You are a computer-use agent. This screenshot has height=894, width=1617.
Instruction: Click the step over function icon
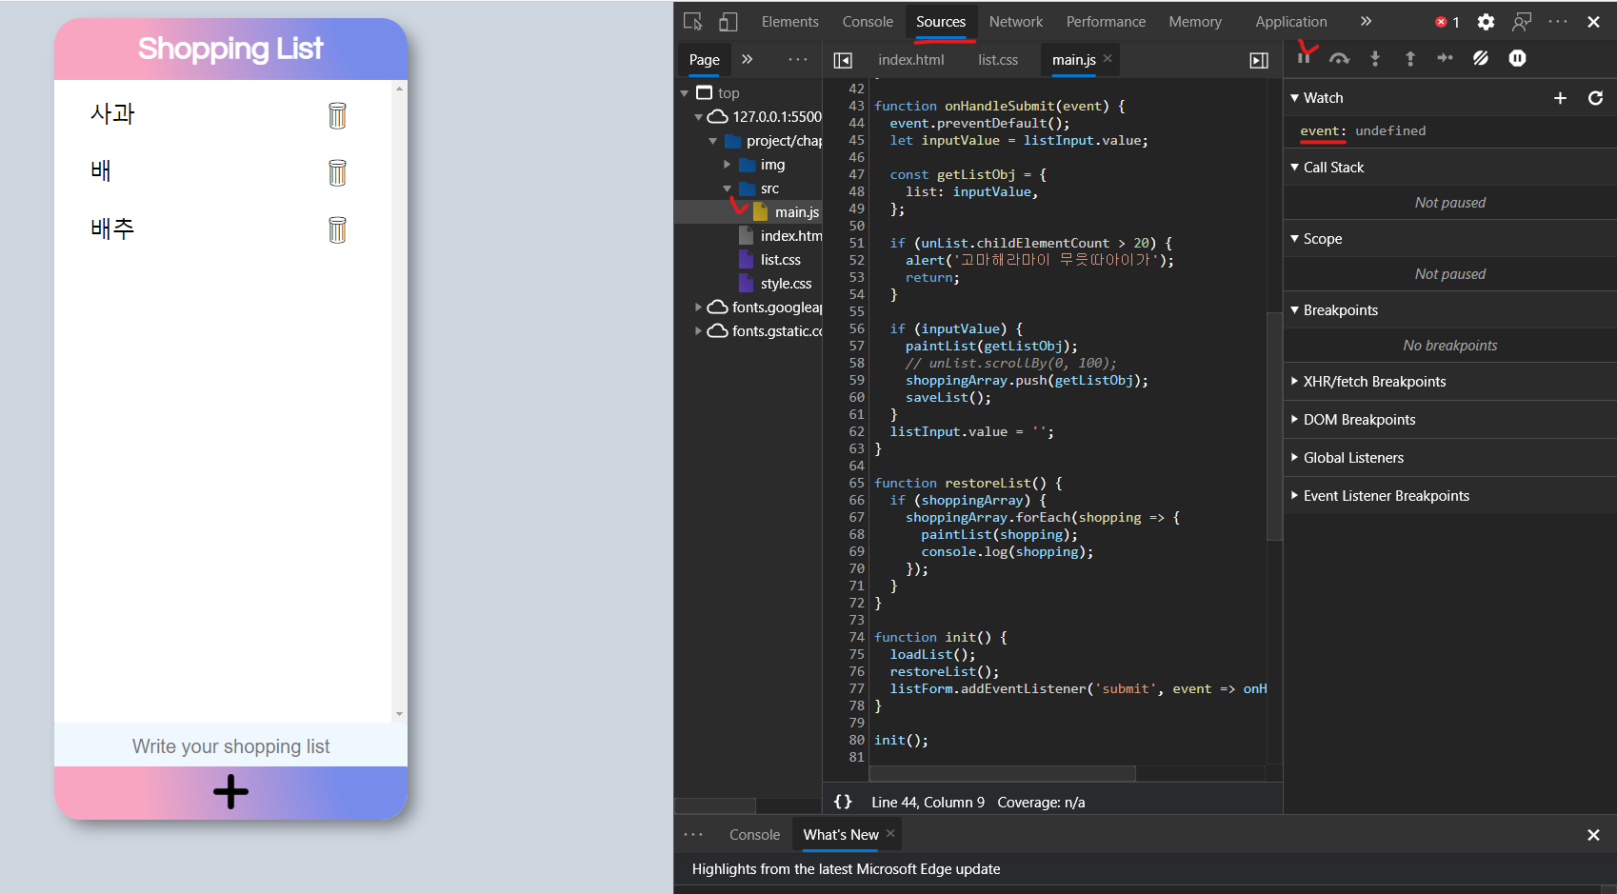coord(1339,58)
